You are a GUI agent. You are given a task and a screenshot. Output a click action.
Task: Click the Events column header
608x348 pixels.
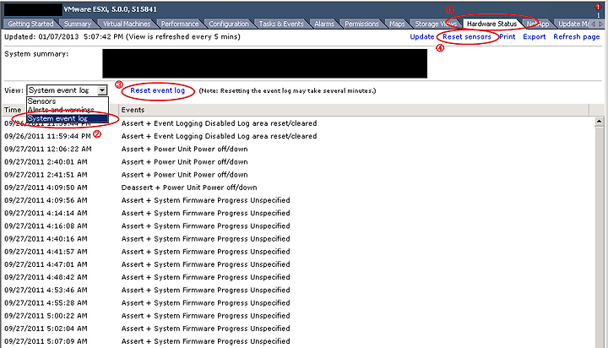(x=354, y=110)
